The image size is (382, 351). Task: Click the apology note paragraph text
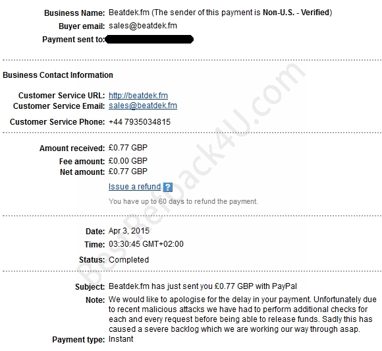click(x=242, y=314)
